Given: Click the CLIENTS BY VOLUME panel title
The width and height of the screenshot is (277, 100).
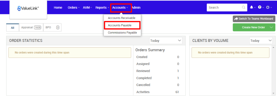Looking at the screenshot, I should [x=210, y=41].
